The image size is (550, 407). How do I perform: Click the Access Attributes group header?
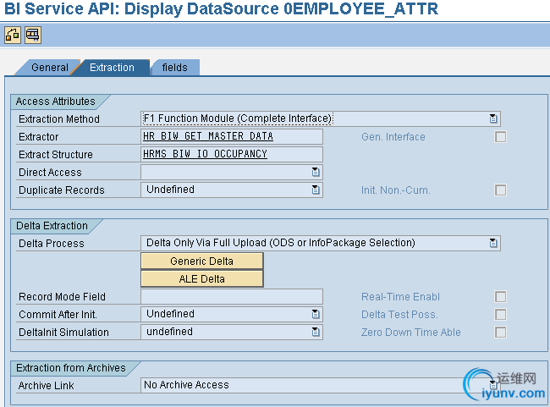click(x=55, y=102)
